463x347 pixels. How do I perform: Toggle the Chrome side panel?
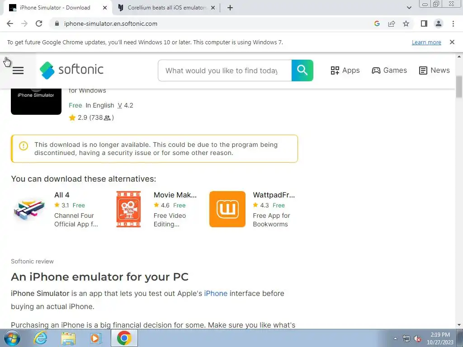point(424,23)
